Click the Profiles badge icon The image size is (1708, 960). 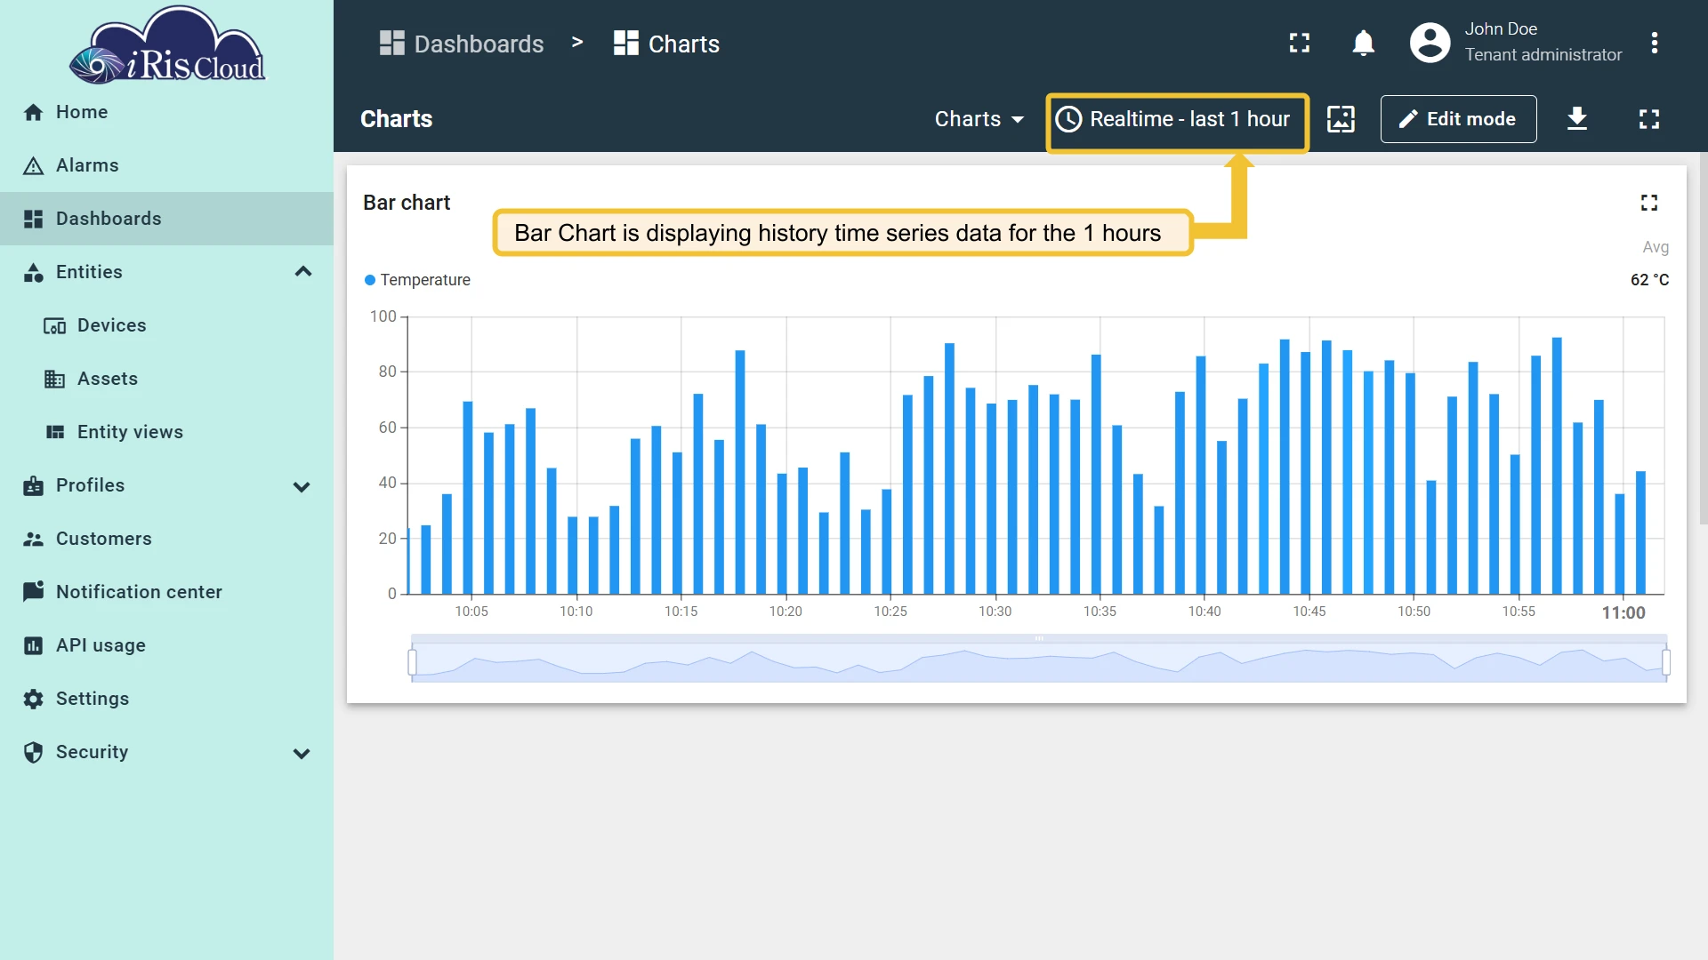click(33, 485)
